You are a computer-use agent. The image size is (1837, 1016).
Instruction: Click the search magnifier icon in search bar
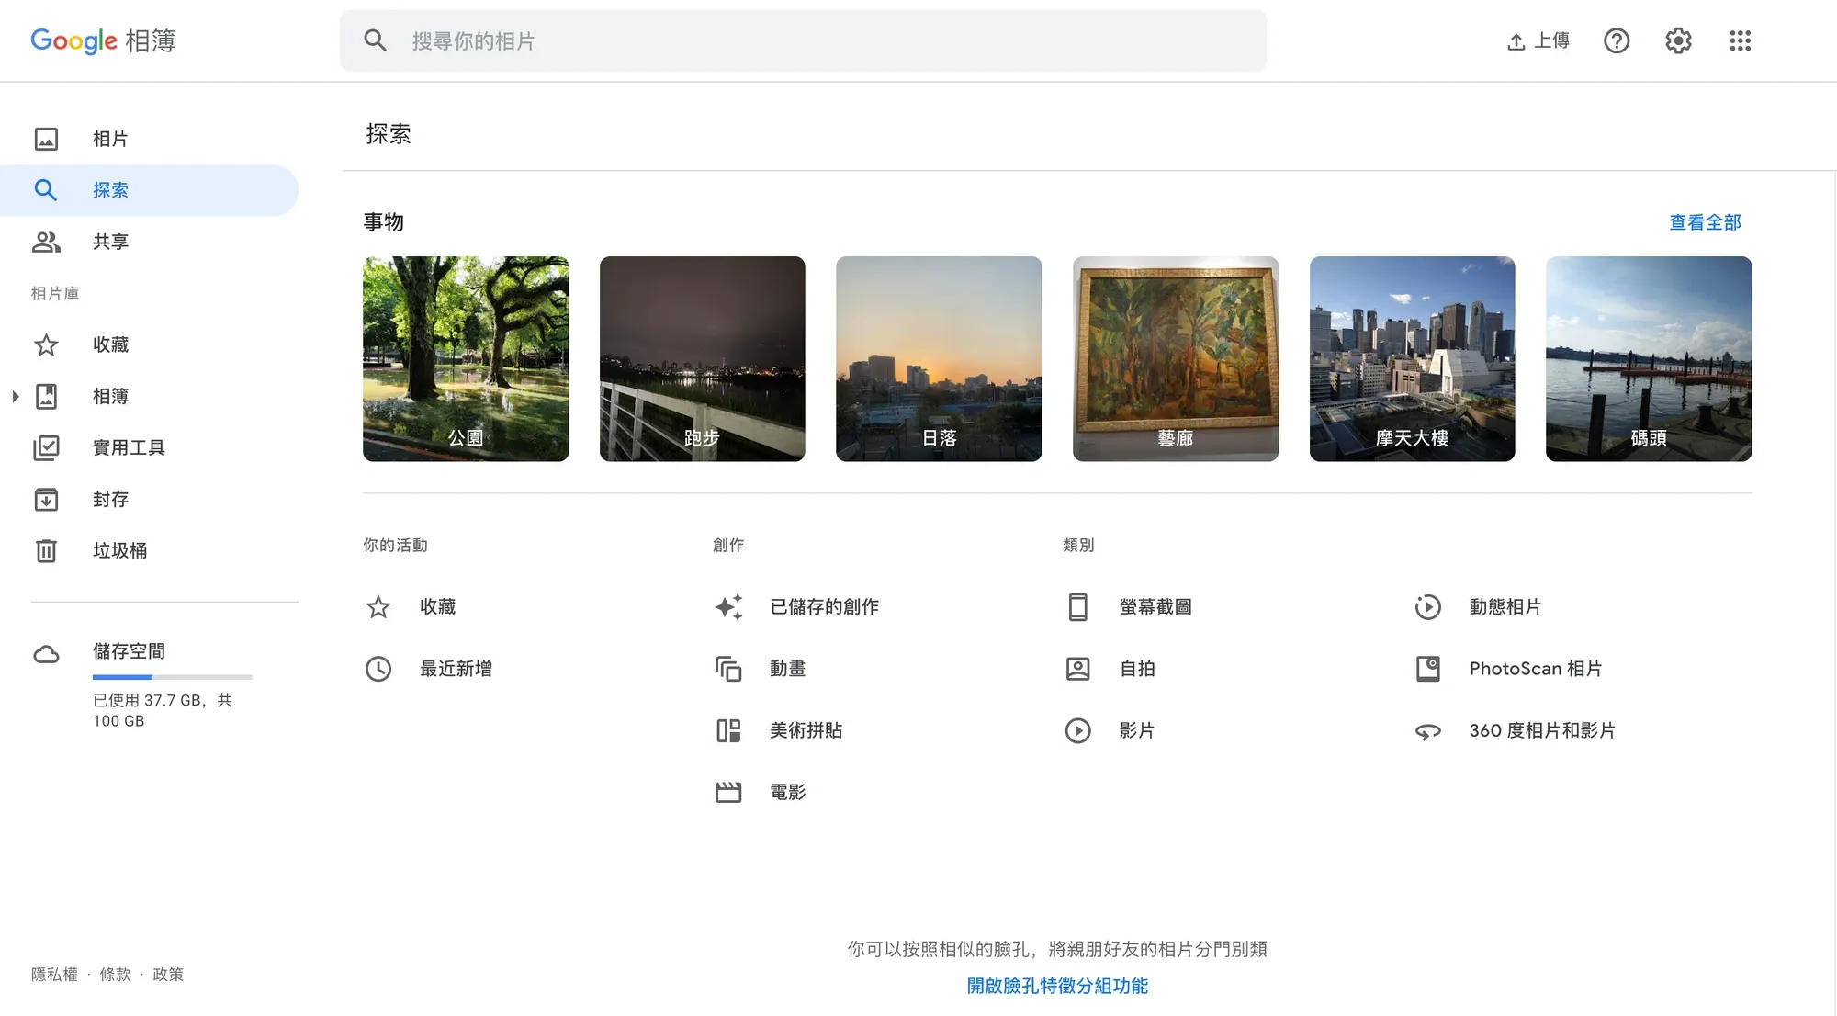tap(375, 40)
